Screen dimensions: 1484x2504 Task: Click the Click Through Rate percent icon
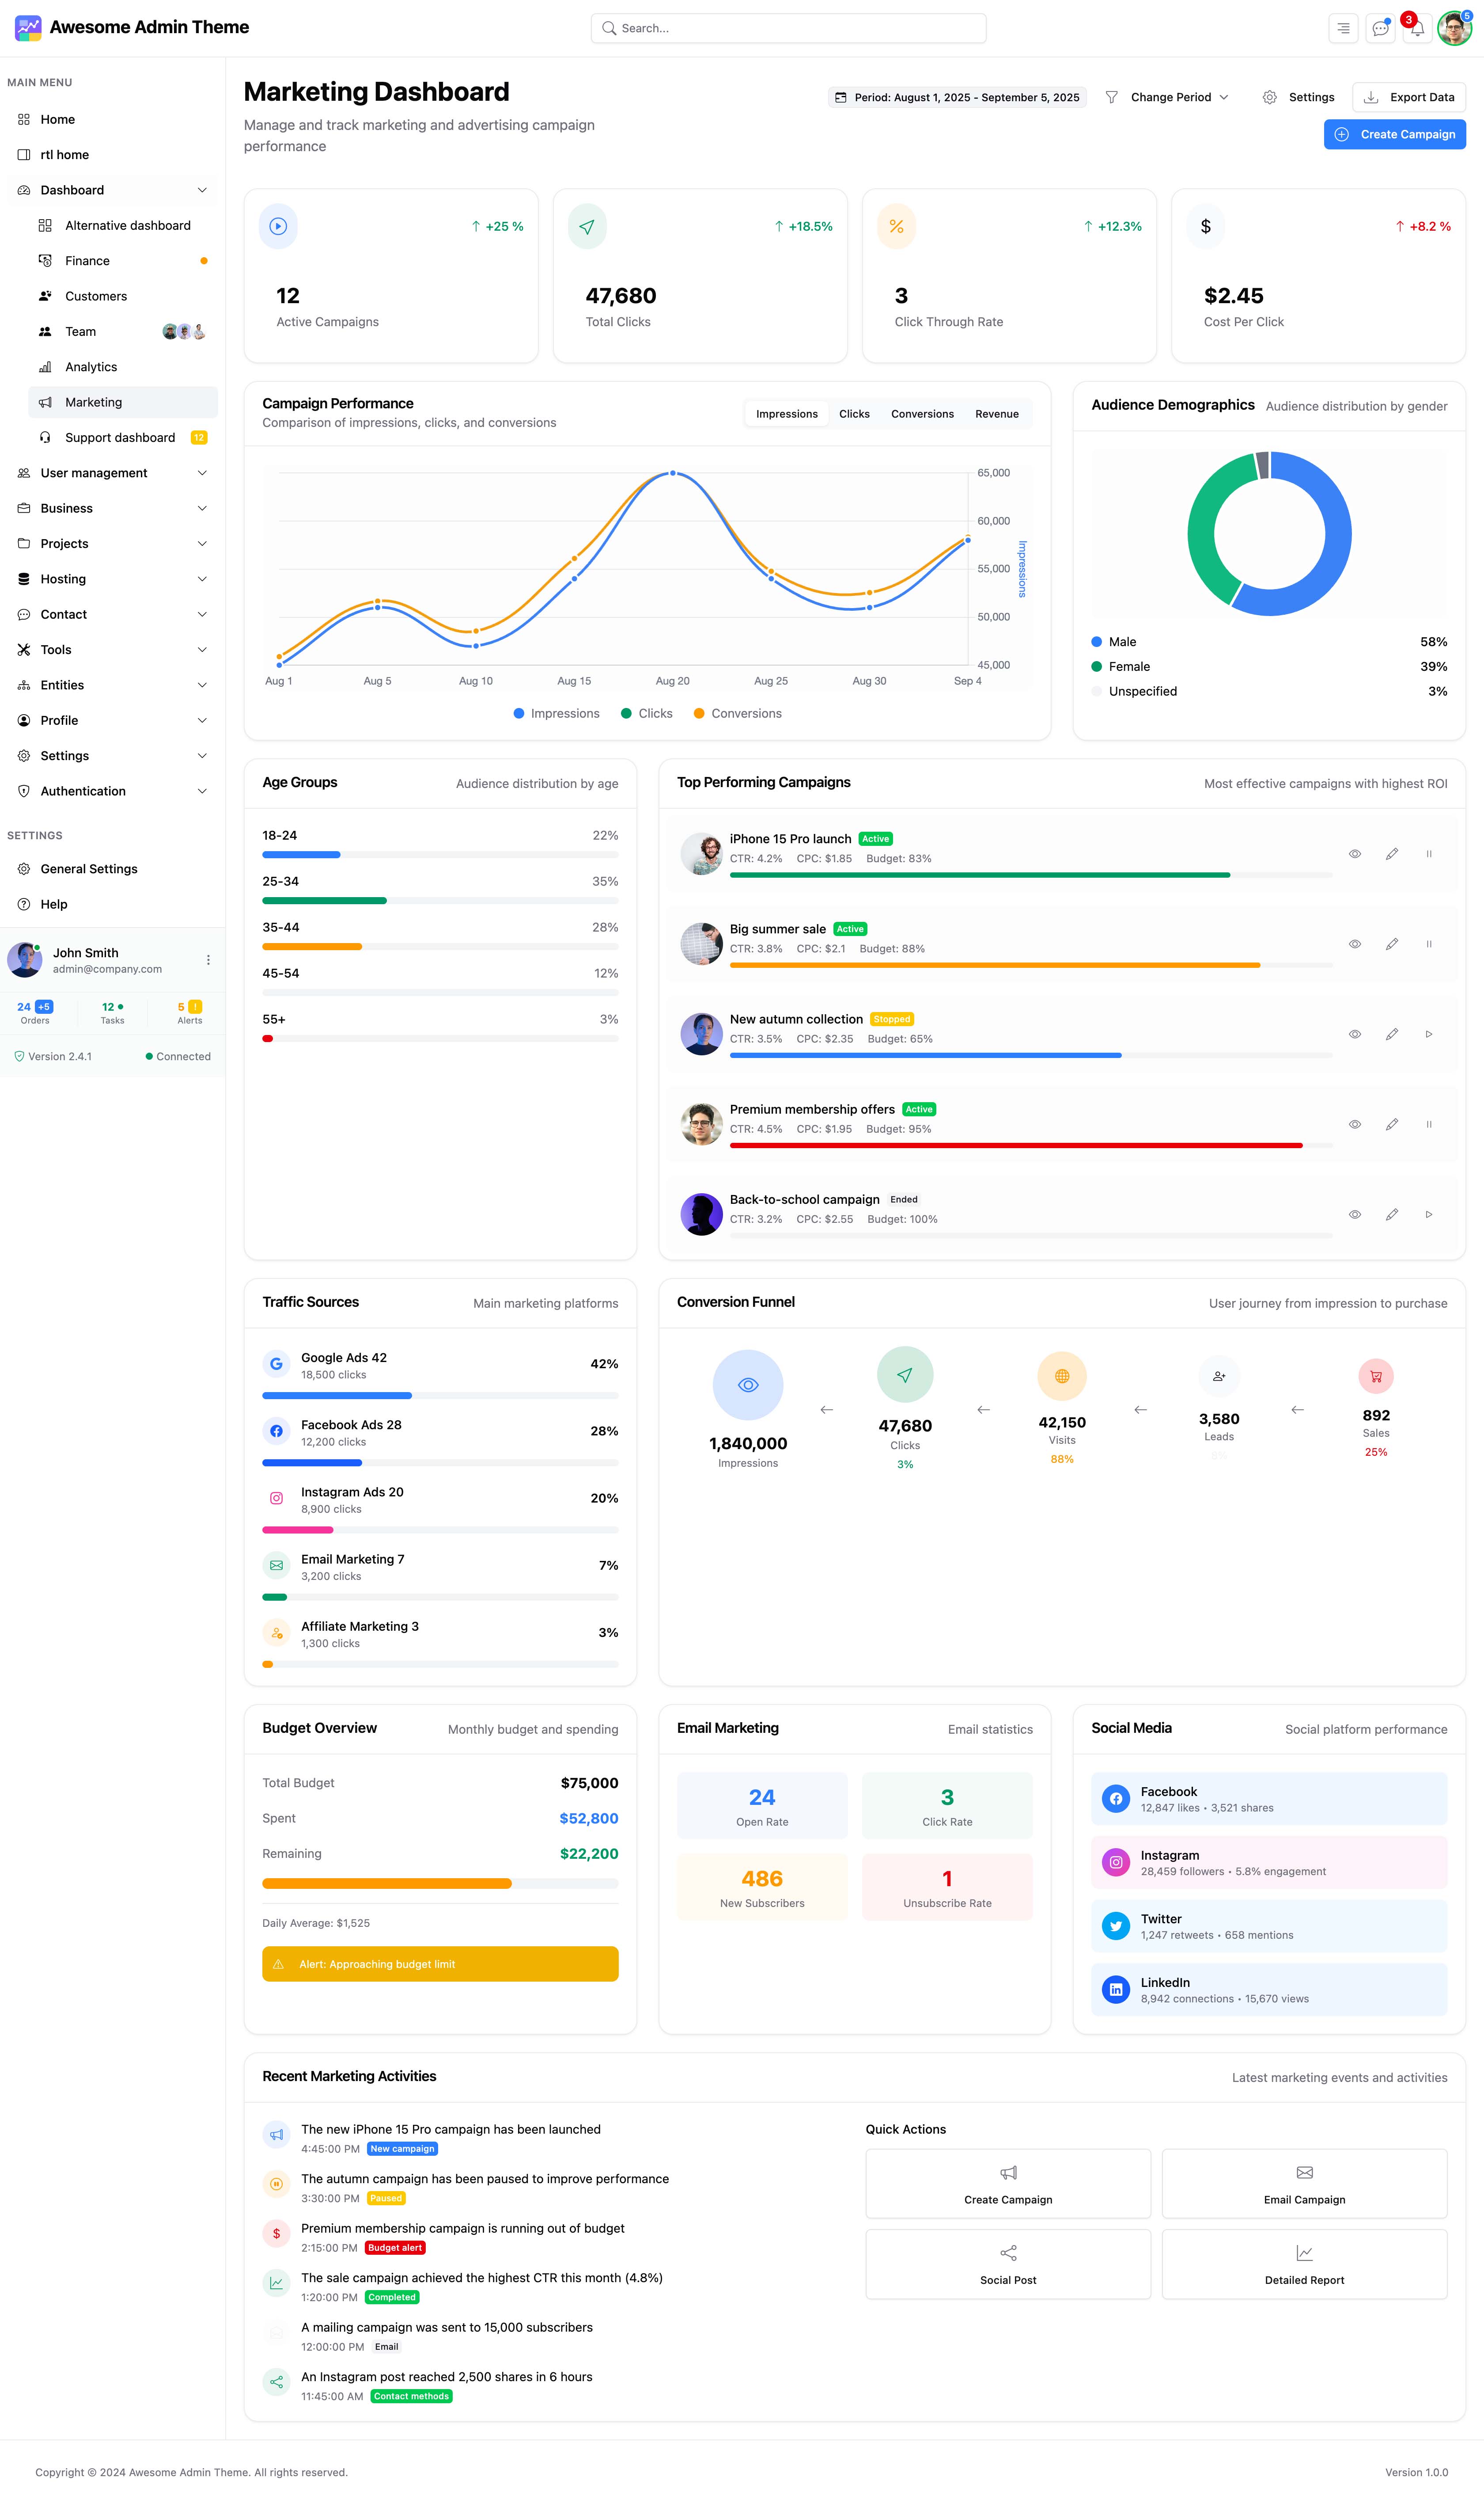[x=896, y=226]
